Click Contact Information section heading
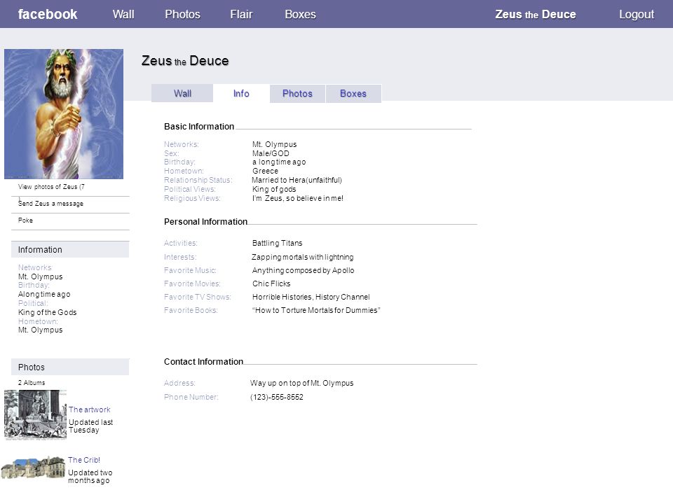This screenshot has width=673, height=504. [203, 362]
